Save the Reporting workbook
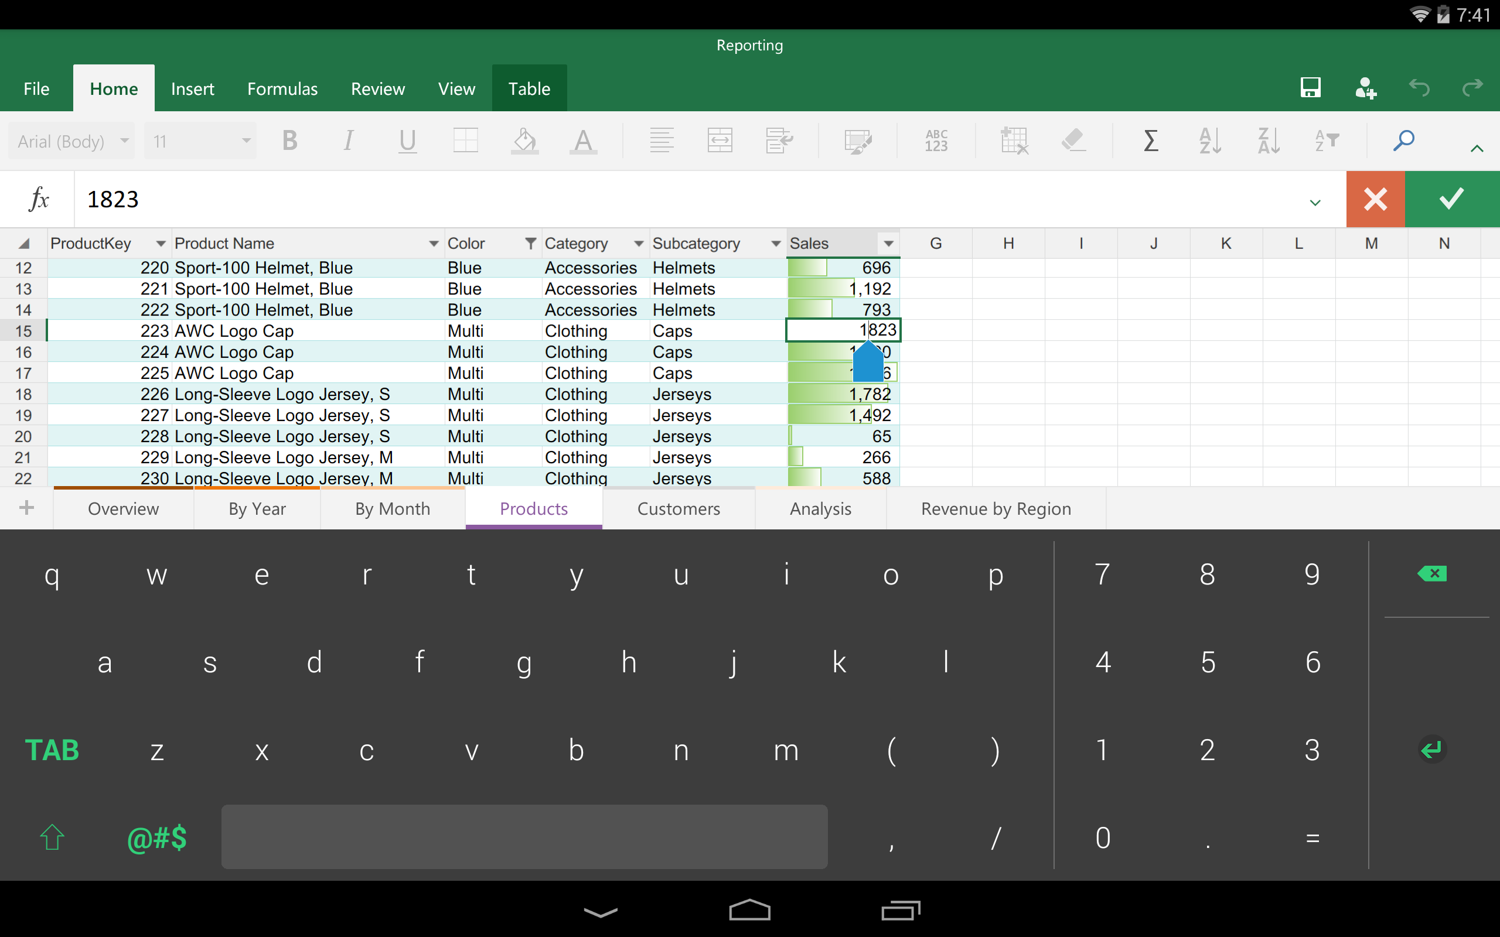 tap(1310, 87)
